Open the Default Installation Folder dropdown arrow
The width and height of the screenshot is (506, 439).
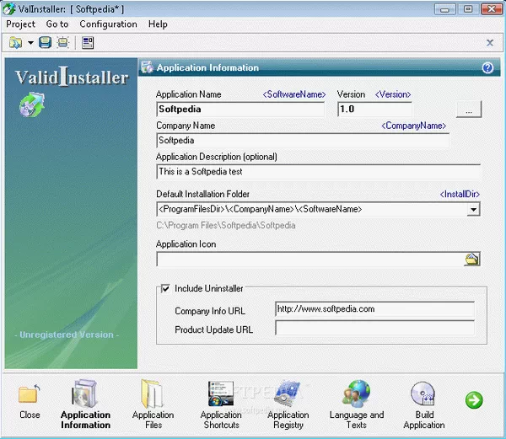coord(473,209)
